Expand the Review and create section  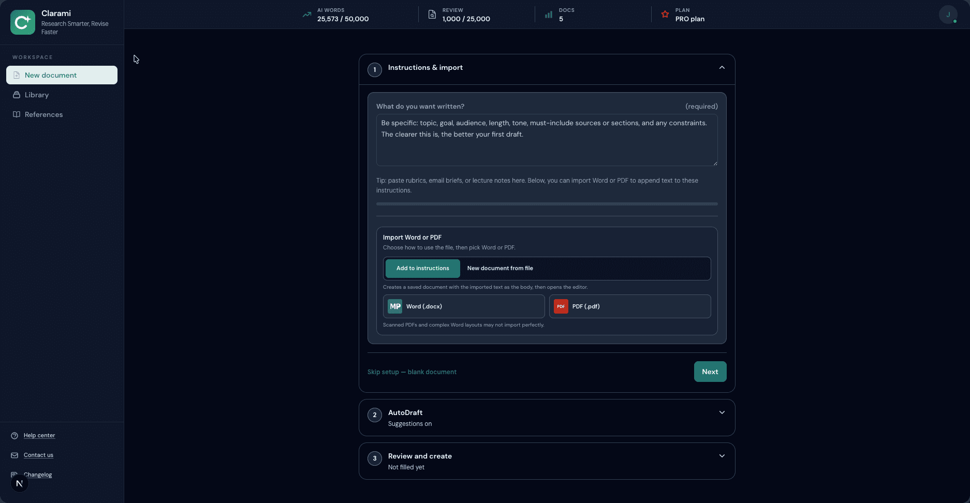(x=722, y=456)
